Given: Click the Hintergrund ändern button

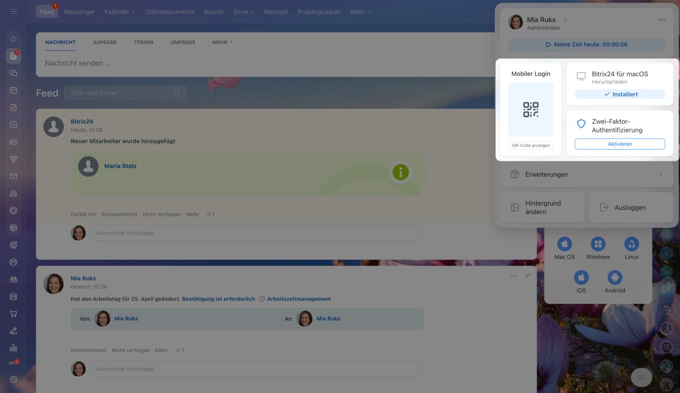Looking at the screenshot, I should coord(542,207).
